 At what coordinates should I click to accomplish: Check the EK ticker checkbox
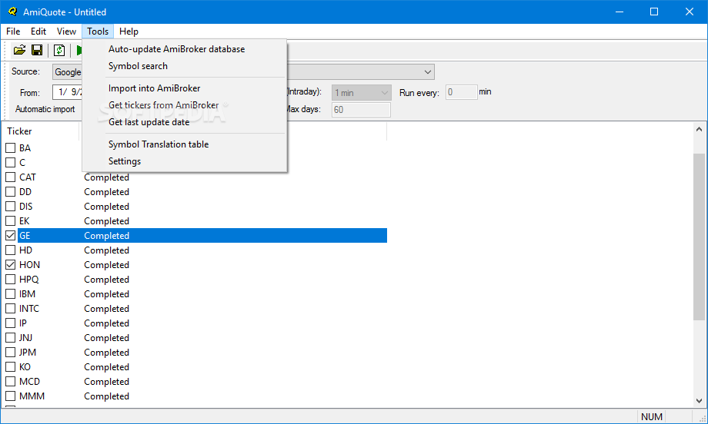coord(10,220)
